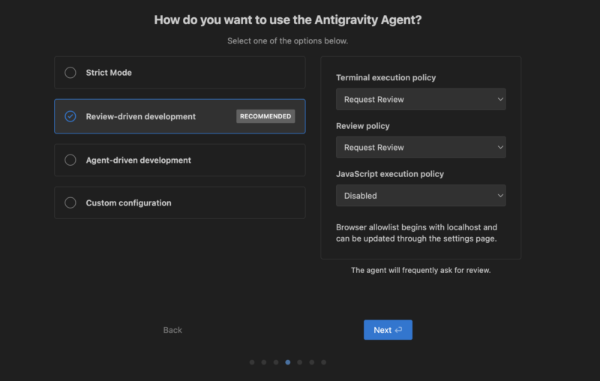600x381 pixels.
Task: Click the Enter key icon on Next
Action: [x=398, y=330]
